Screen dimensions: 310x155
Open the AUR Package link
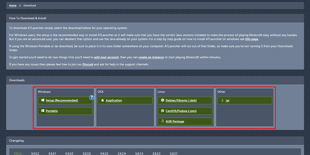click(185, 121)
